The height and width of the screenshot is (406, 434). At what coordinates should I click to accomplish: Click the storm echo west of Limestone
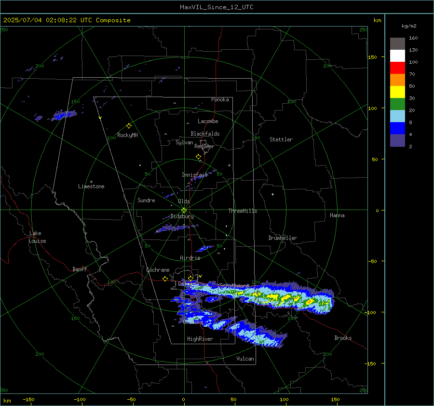click(64, 115)
